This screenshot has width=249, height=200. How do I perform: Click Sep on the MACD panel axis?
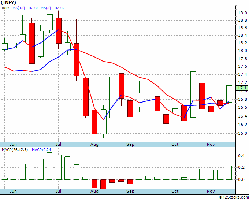pos(130,192)
